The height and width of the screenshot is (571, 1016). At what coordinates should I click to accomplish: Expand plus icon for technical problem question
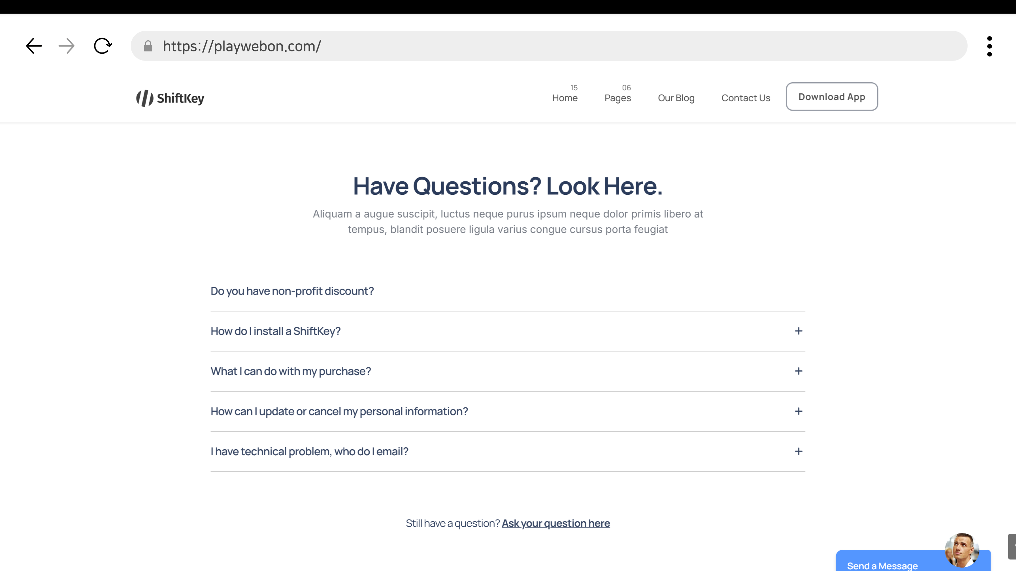[798, 451]
